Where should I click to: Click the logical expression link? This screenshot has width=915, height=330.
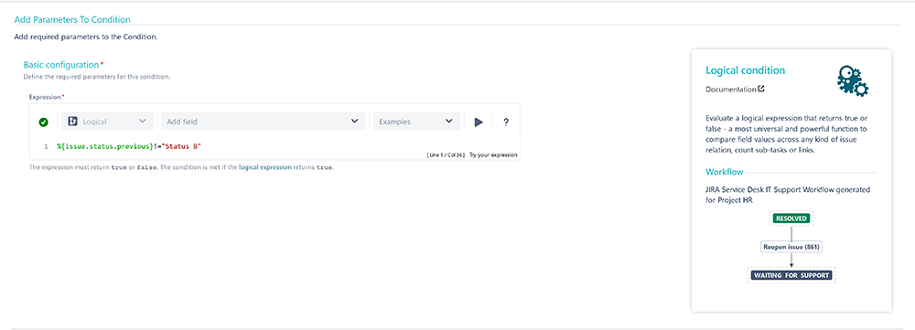[x=265, y=167]
